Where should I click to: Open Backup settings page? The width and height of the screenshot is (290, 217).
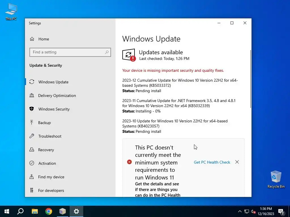point(70,123)
